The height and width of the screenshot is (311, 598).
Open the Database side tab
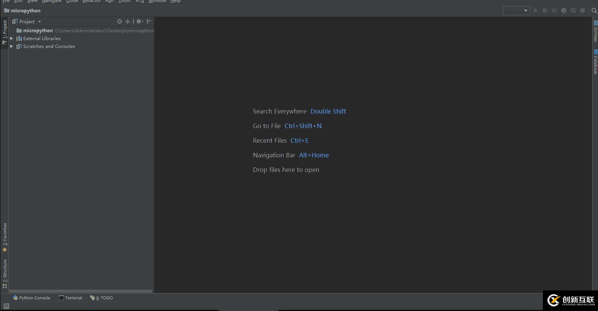595,62
